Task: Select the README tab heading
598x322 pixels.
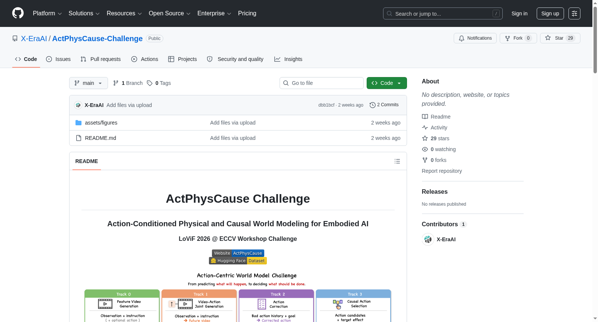Action: point(87,161)
